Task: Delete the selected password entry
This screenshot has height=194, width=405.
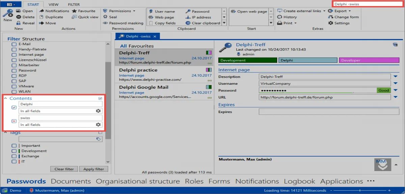Action: coord(25,17)
